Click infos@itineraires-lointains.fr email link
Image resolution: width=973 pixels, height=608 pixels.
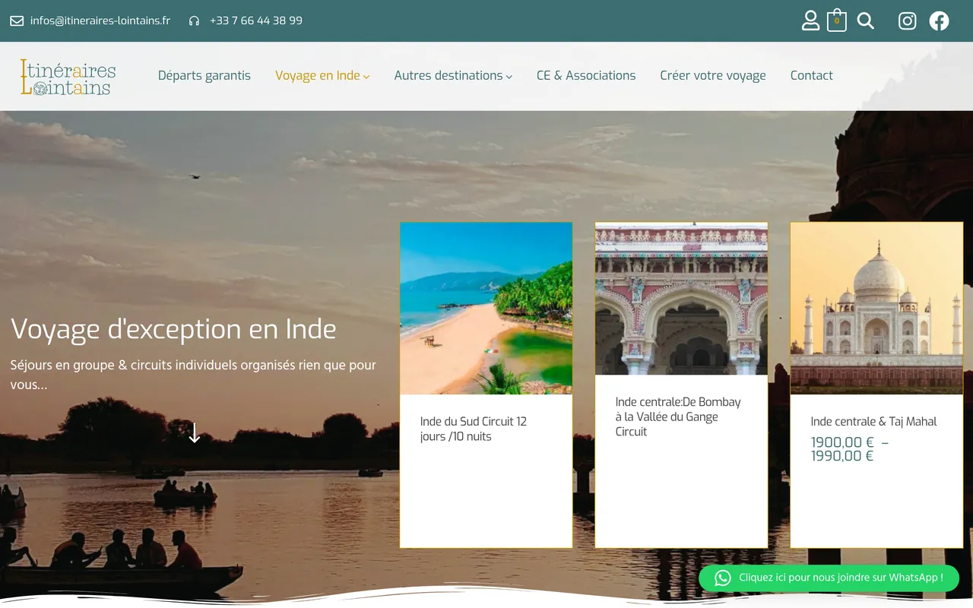point(100,21)
